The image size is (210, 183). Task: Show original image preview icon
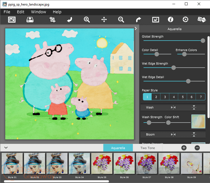(x=155, y=20)
